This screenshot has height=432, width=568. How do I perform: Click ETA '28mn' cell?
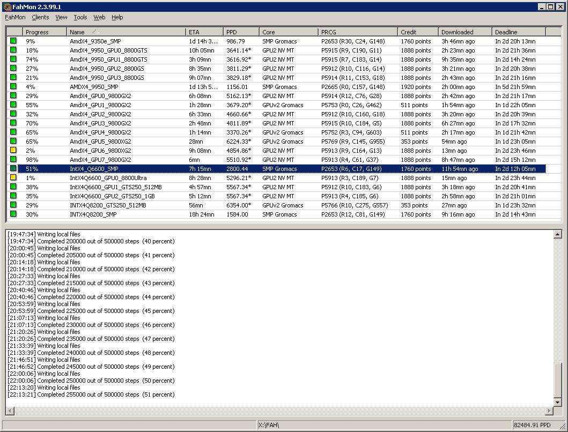click(196, 141)
